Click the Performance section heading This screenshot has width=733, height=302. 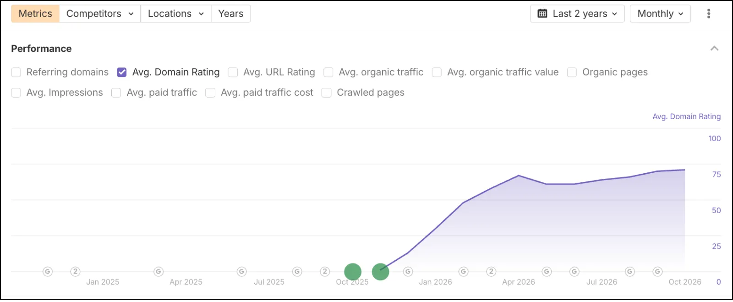coord(41,49)
